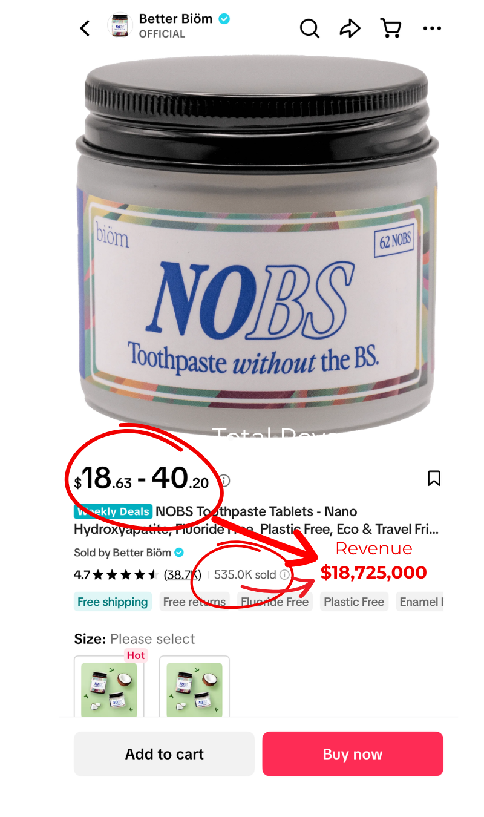Choose the size option marked Hot
Screen dimensions: 484x817
pyautogui.click(x=110, y=687)
